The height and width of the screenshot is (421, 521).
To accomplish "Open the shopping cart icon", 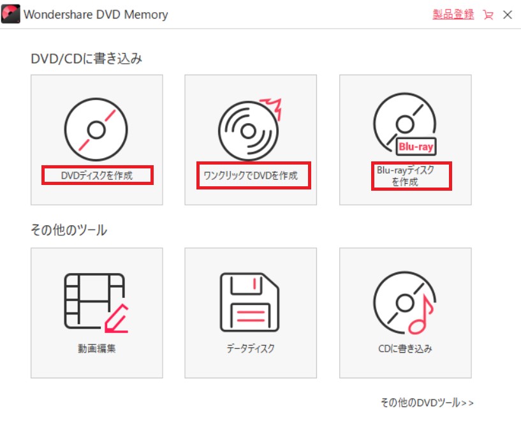I will point(488,15).
